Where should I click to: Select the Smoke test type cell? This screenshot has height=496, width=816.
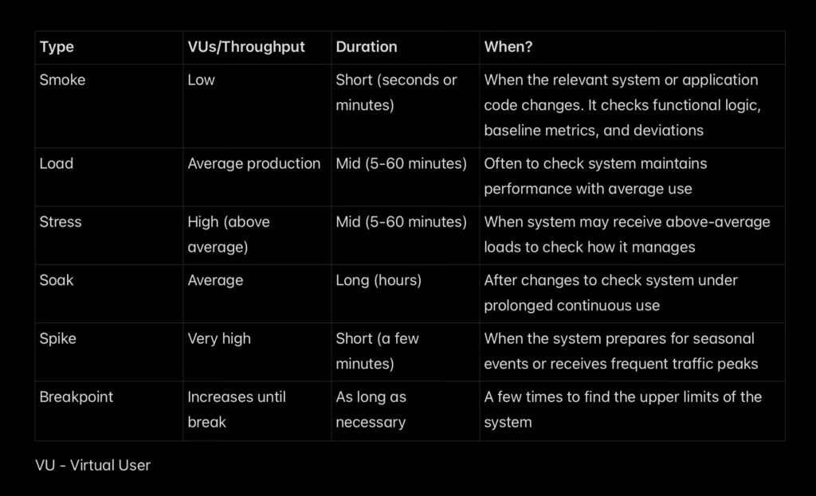coord(62,80)
